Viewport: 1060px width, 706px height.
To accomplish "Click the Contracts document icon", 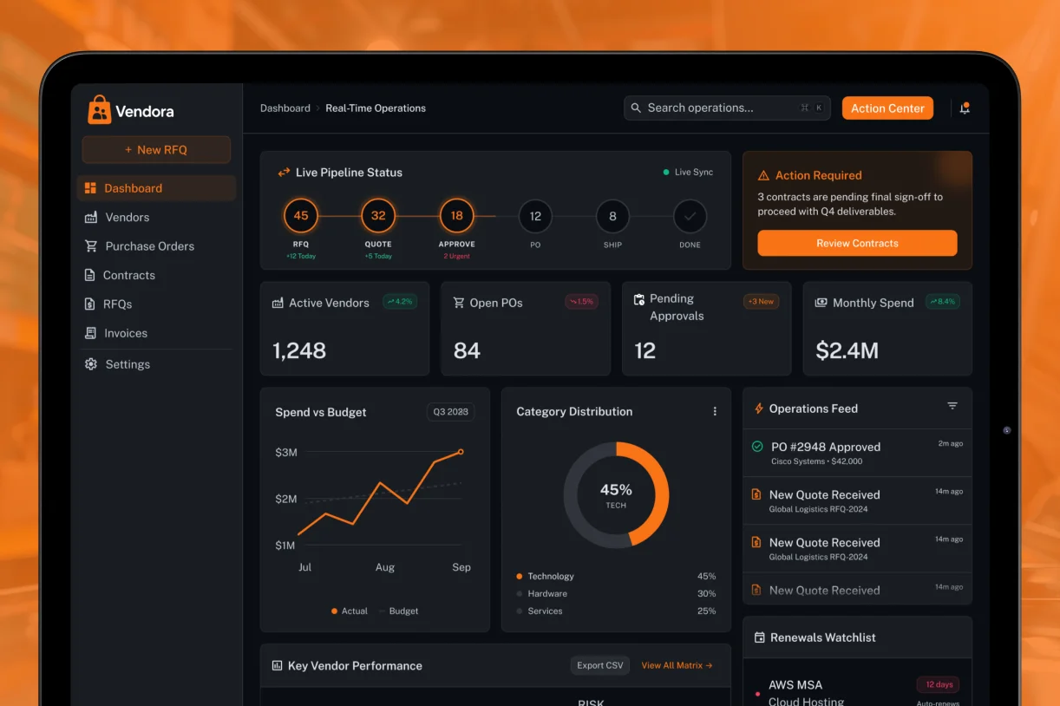I will [x=89, y=275].
